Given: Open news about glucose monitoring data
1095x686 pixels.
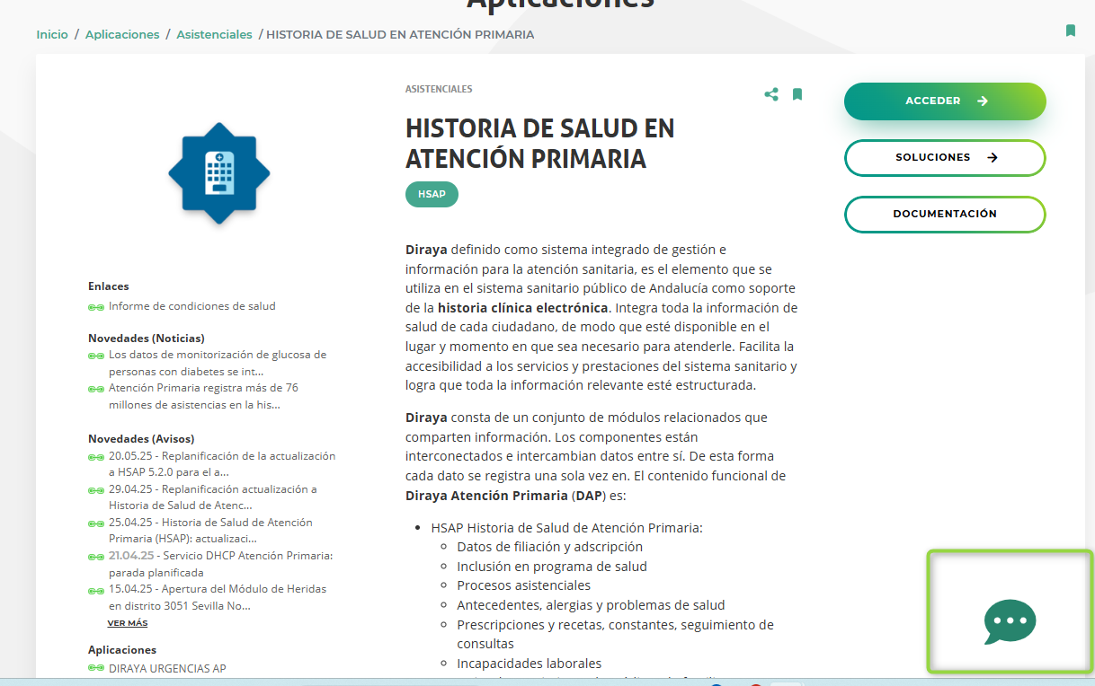Looking at the screenshot, I should pos(218,363).
